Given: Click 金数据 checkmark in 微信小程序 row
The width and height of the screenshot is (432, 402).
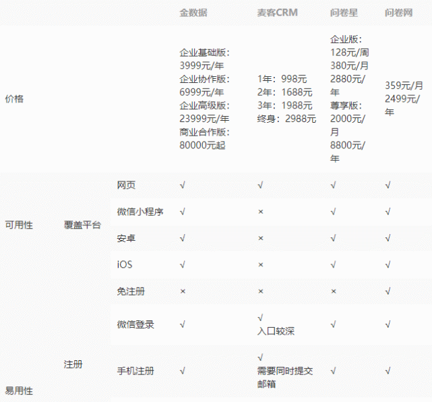Looking at the screenshot, I should (x=183, y=212).
